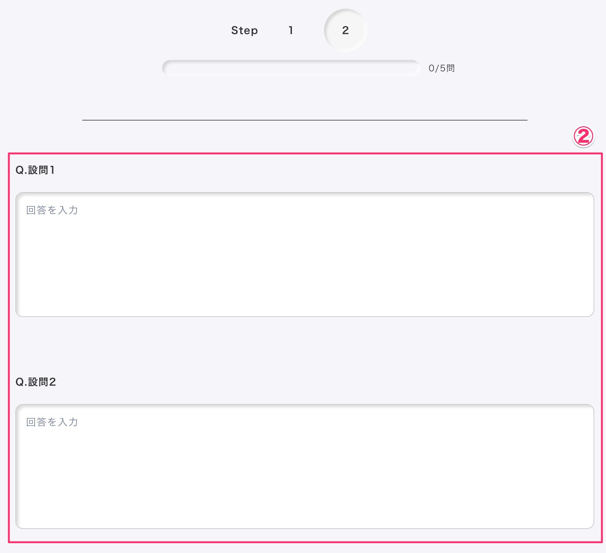
Task: Click the pink highlight frame's top border
Action: [x=305, y=153]
